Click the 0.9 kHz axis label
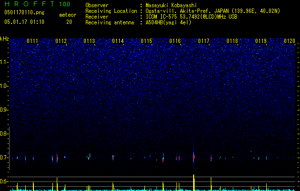This screenshot has height=191, width=300. click(x=4, y=110)
